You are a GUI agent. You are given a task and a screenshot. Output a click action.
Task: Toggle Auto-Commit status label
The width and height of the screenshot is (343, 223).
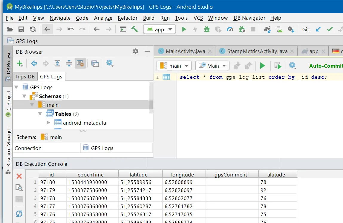click(326, 66)
